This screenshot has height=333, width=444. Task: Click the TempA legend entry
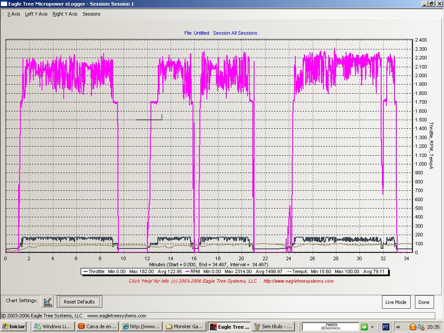tap(338, 272)
